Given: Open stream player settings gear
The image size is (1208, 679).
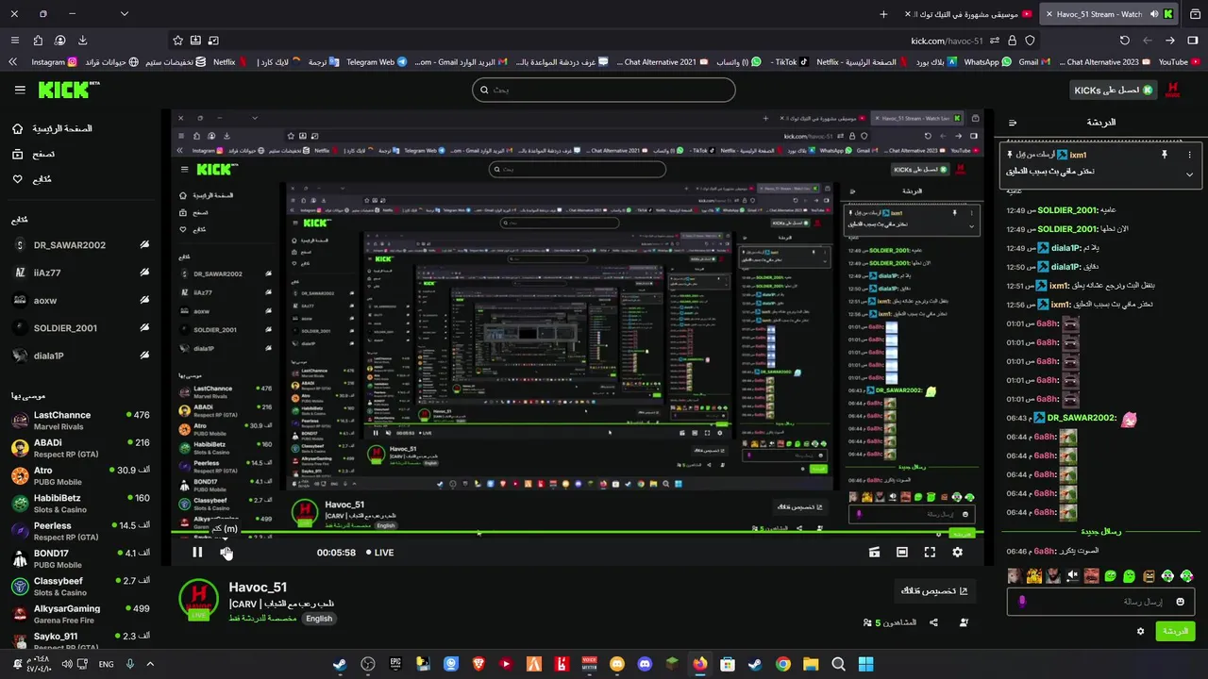Looking at the screenshot, I should pyautogui.click(x=957, y=553).
